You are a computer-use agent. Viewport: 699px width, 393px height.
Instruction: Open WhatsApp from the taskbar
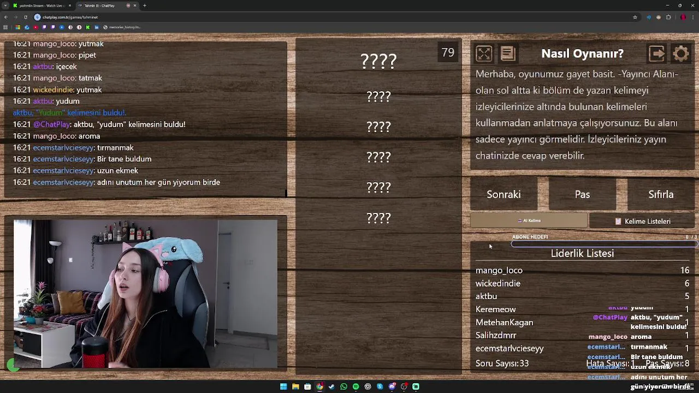click(x=343, y=386)
